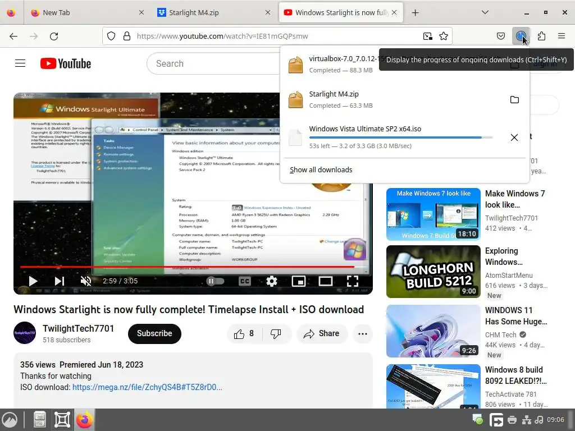This screenshot has width=575, height=431.
Task: Open Firefox application hamburger menu
Action: (562, 36)
